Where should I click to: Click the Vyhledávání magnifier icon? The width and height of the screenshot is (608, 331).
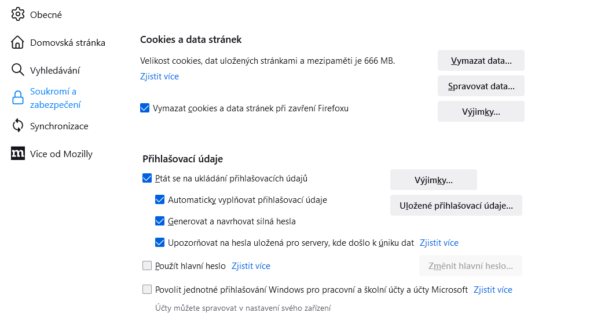18,70
